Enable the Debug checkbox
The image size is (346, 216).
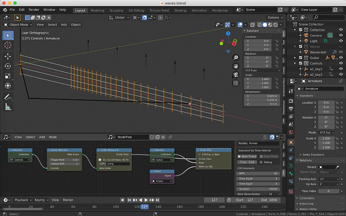261,162
